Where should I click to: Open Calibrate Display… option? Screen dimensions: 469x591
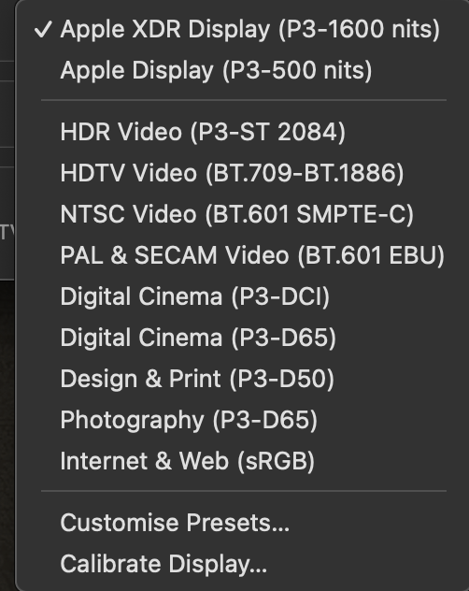(243, 564)
